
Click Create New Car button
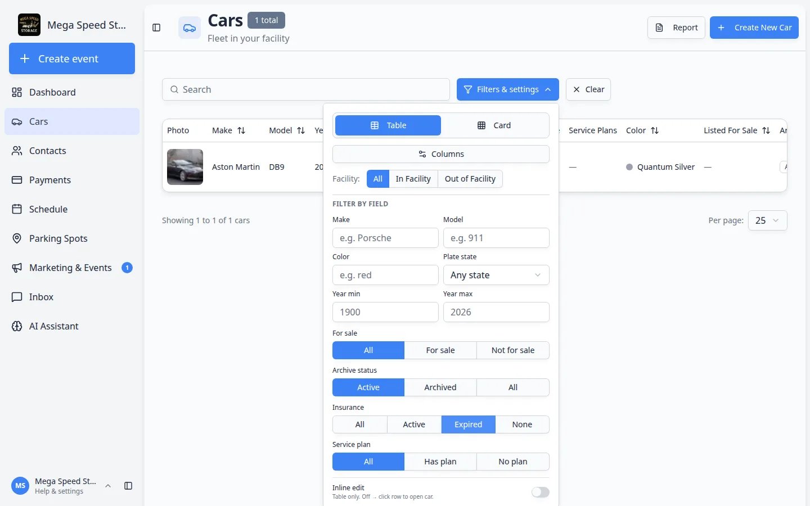[754, 28]
